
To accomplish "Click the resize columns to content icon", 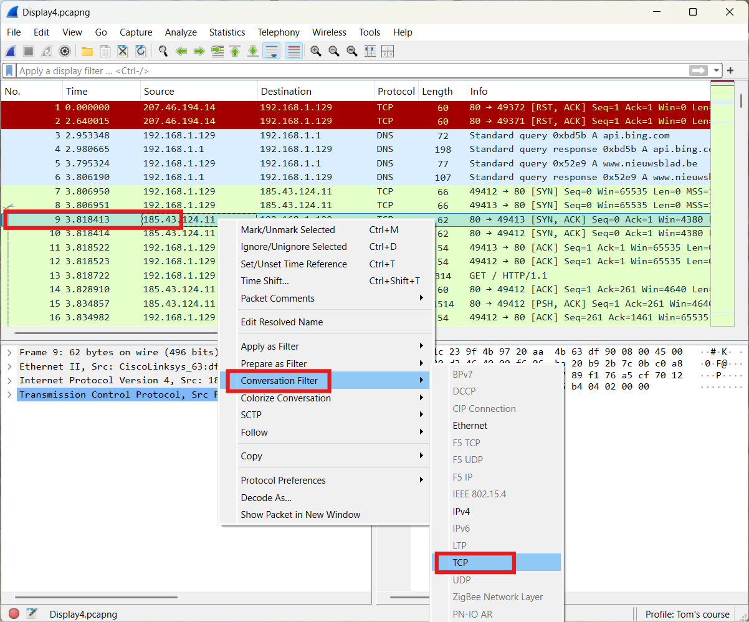I will pyautogui.click(x=370, y=51).
